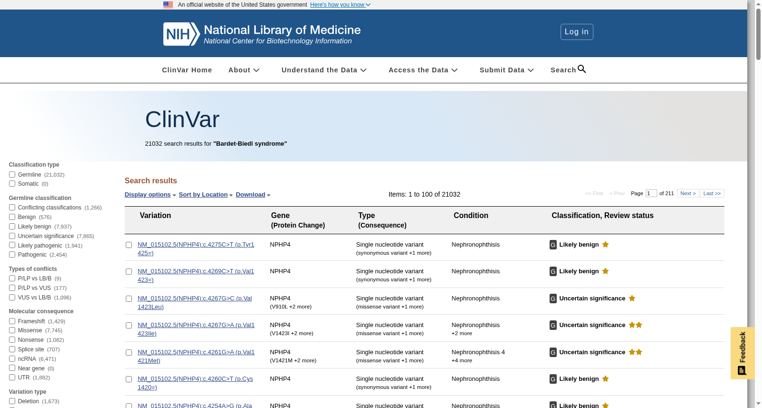Click G germline badge for c.4260C>T row
Screen dimensions: 762x408
[553, 379]
